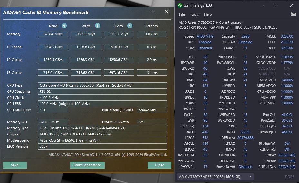The height and width of the screenshot is (183, 299).
Task: Click the GDM Disabled value
Action: pyautogui.click(x=205, y=48)
